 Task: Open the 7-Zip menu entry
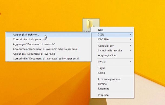pos(112,34)
